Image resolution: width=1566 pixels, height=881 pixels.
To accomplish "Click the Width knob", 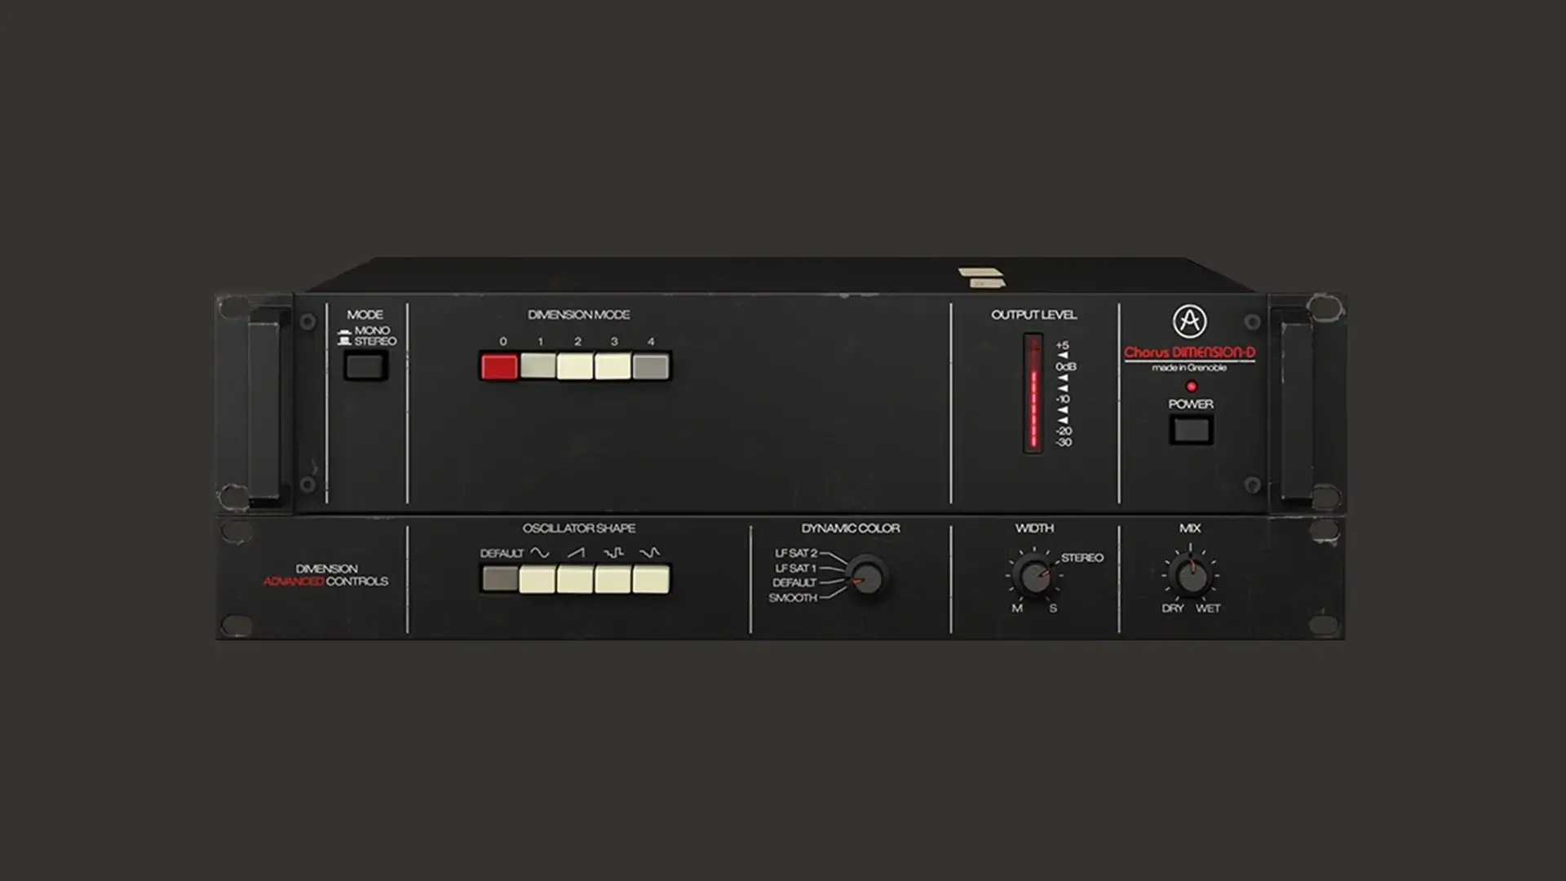I will tap(1034, 576).
